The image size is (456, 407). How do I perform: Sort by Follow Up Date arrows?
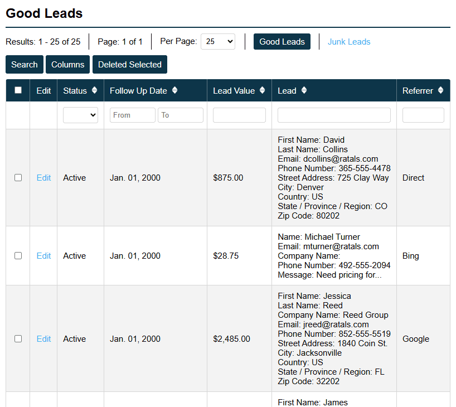(x=174, y=90)
